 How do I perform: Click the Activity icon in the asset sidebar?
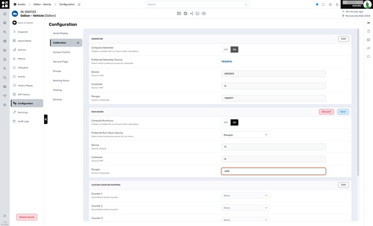point(14,50)
